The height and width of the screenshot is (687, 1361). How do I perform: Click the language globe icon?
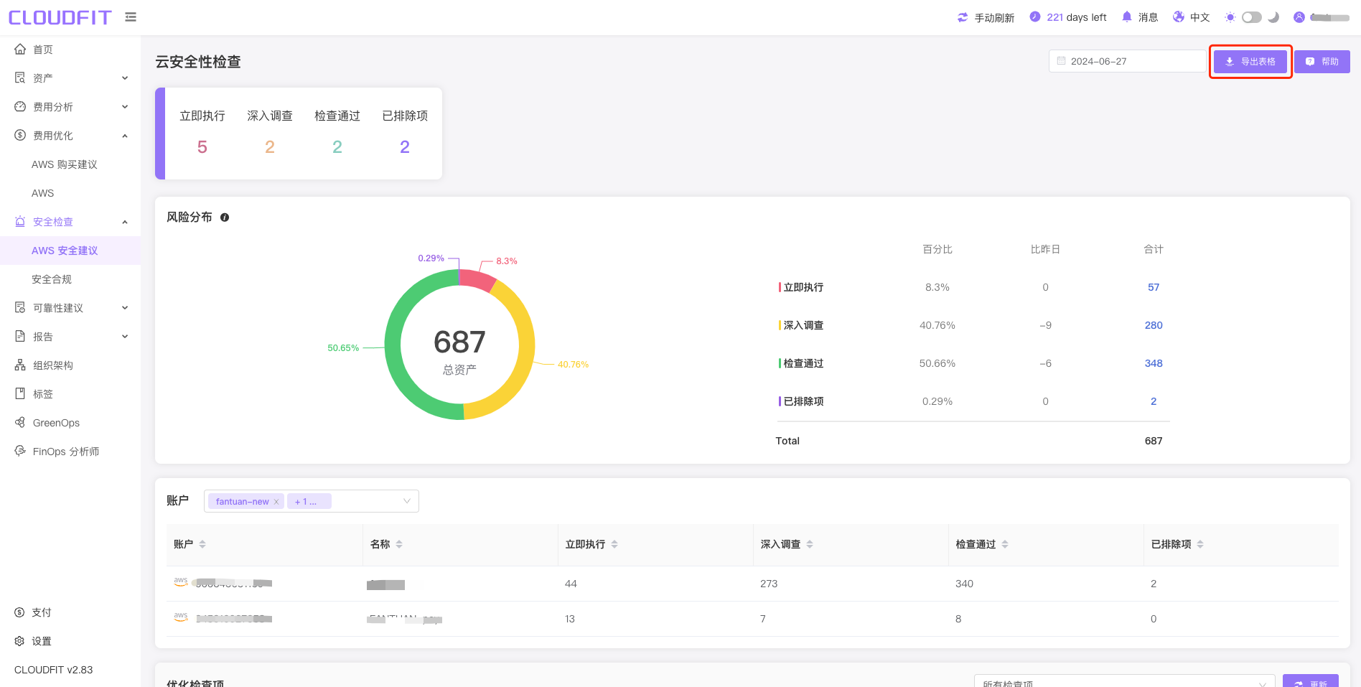point(1179,17)
